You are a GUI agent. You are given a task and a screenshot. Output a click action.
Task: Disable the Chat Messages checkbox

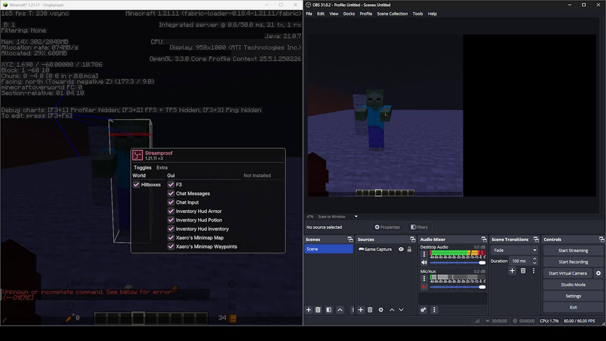(x=171, y=194)
